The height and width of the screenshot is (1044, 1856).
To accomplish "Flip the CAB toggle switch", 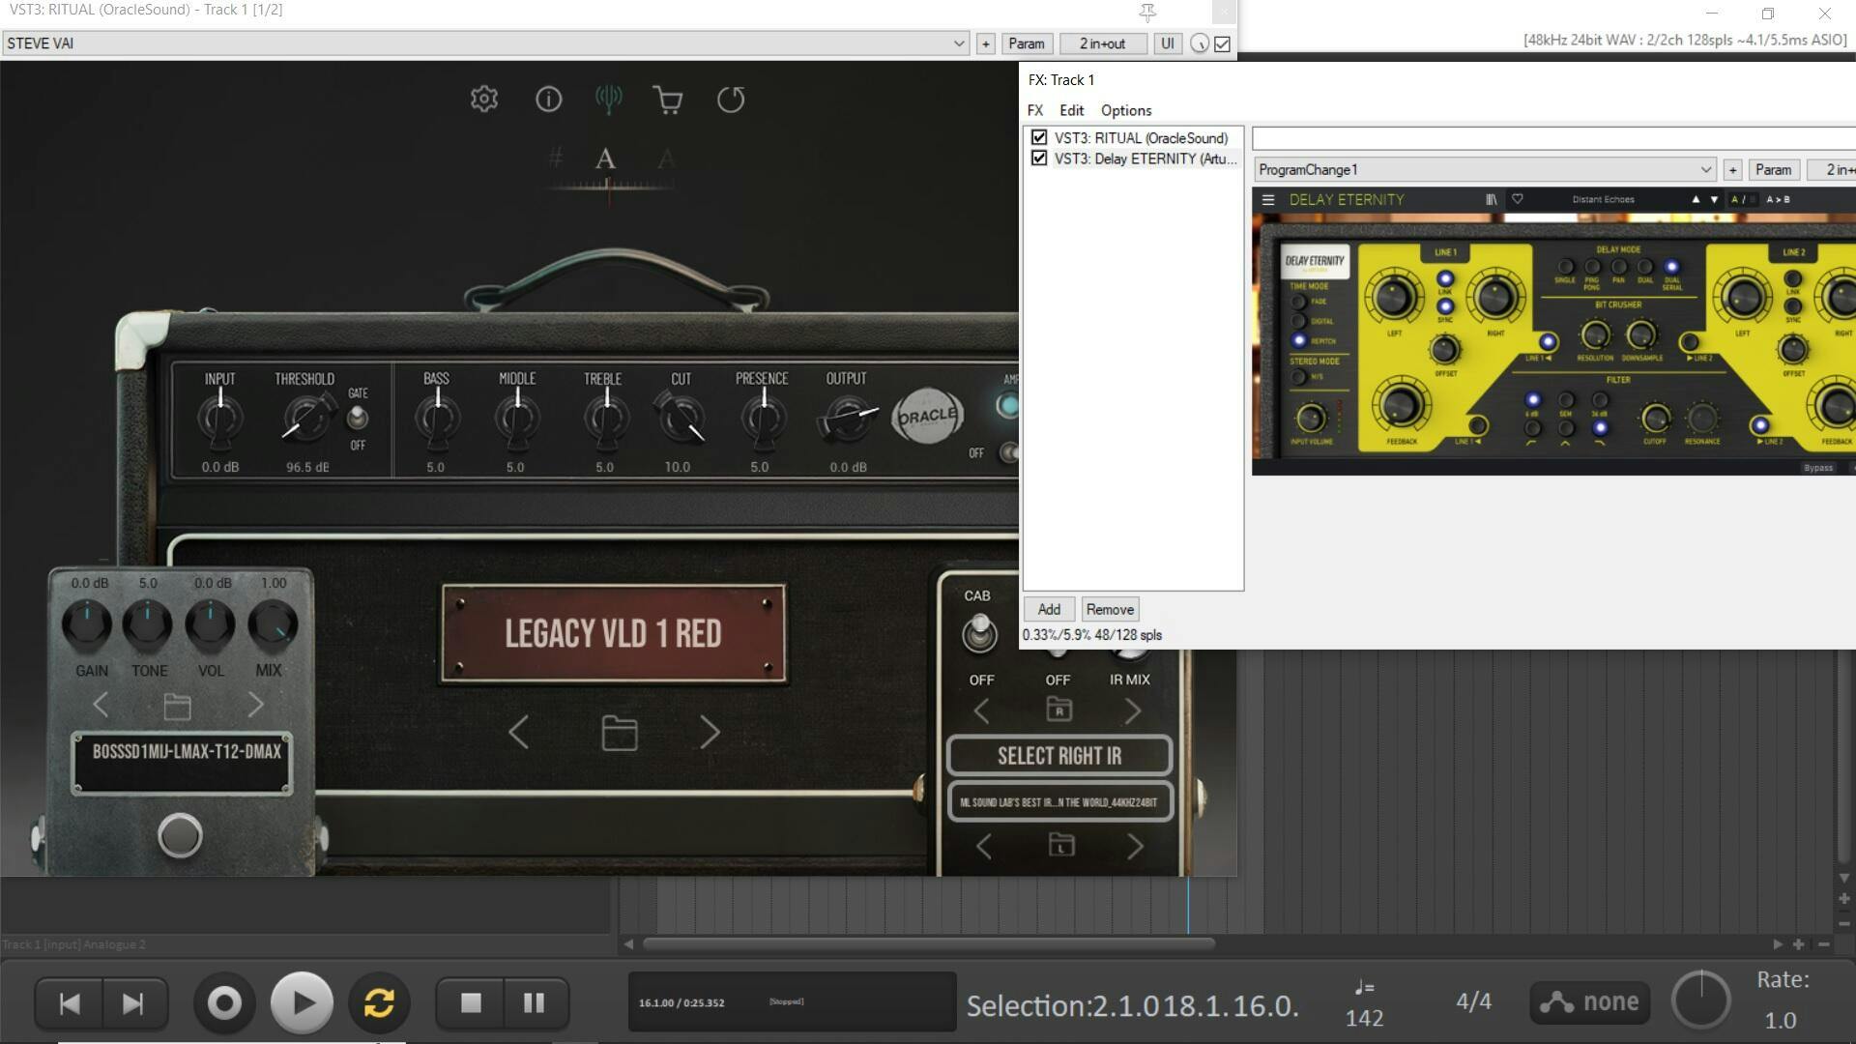I will pos(979,634).
